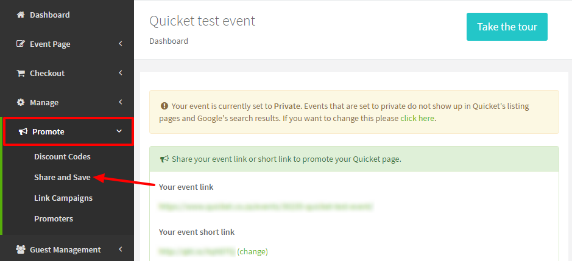
Task: Click the (change) short link option
Action: click(252, 251)
